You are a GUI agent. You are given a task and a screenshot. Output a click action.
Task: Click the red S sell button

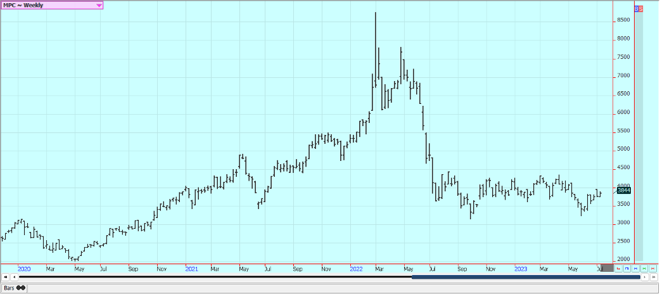(x=641, y=8)
